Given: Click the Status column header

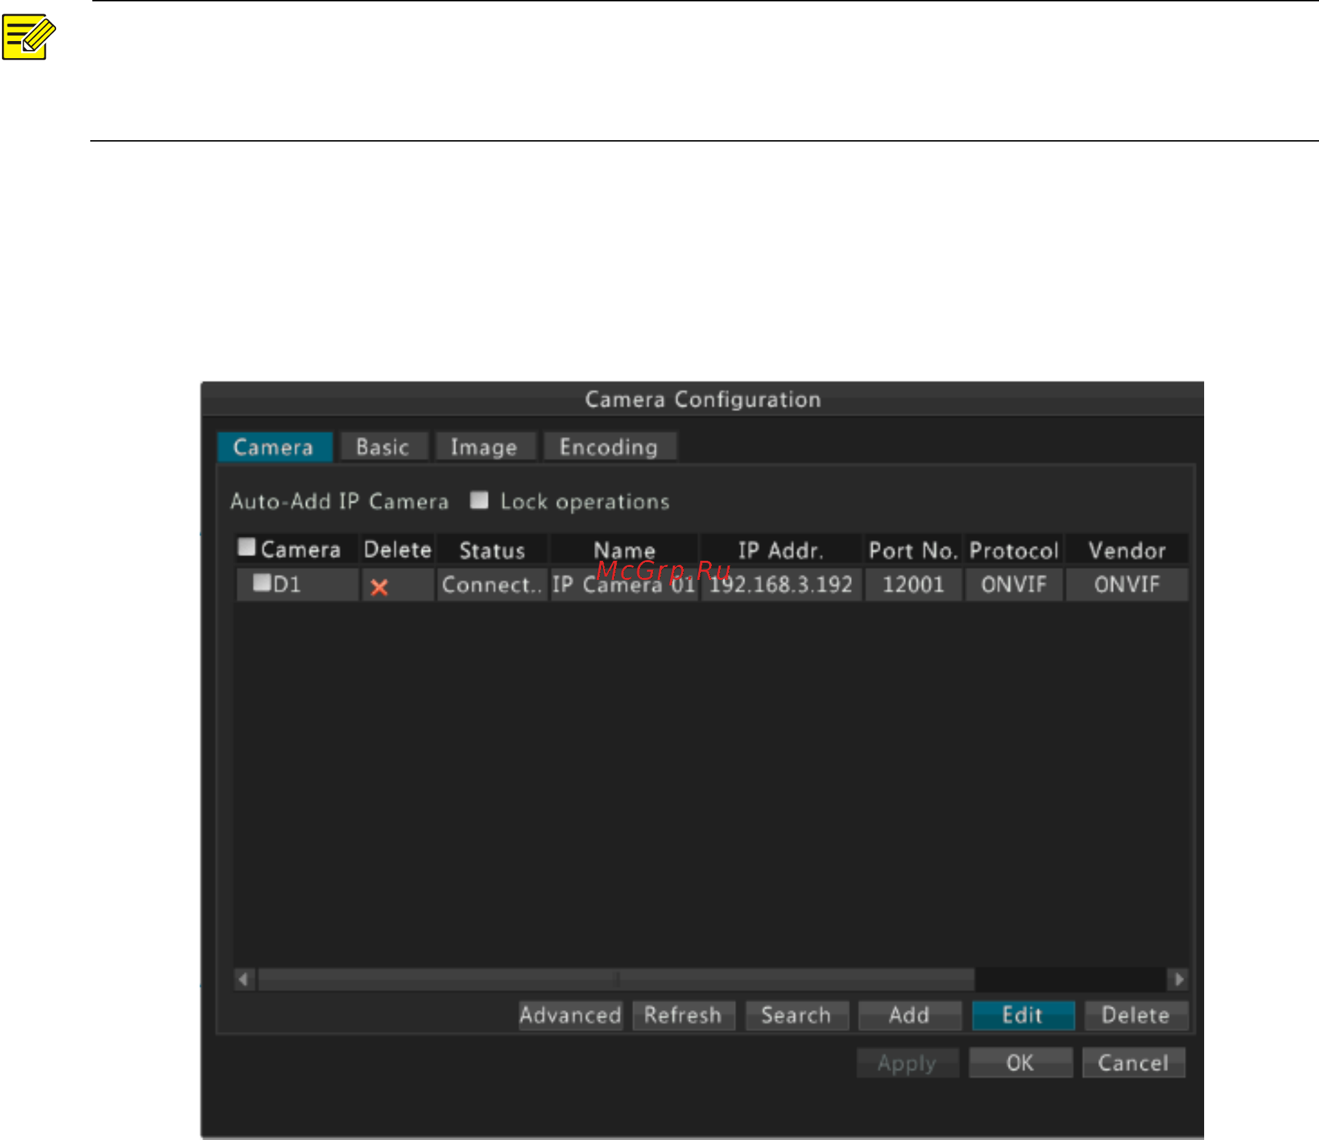Looking at the screenshot, I should click(492, 550).
